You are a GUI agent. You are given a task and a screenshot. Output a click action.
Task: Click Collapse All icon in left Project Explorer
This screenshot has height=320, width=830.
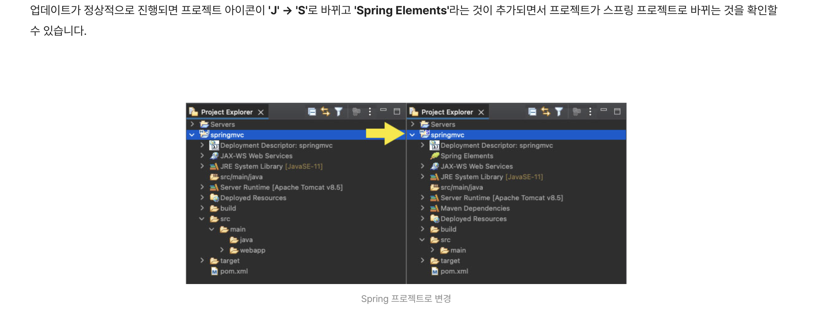(x=312, y=112)
